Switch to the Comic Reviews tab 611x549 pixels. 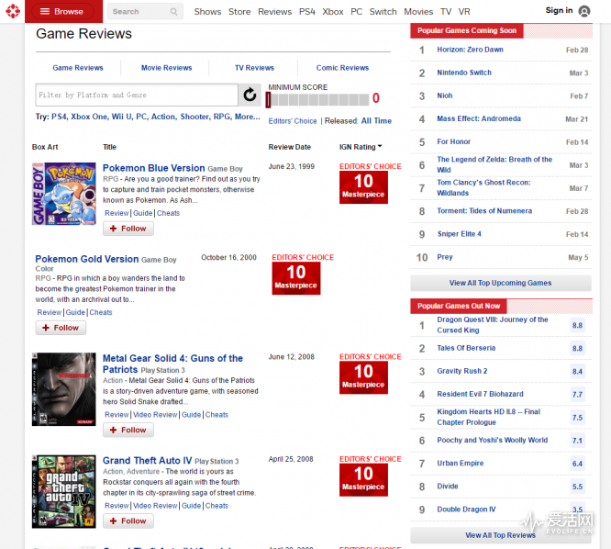click(x=342, y=68)
